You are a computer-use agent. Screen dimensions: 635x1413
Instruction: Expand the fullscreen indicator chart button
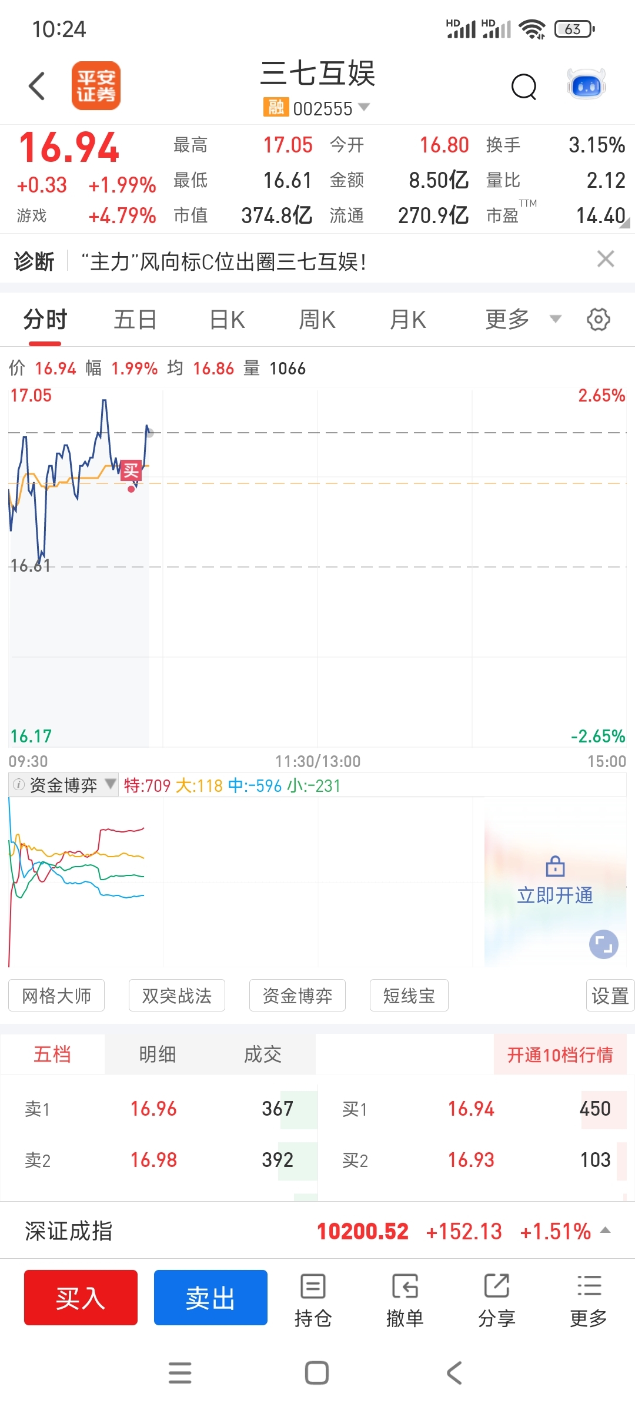coord(604,944)
